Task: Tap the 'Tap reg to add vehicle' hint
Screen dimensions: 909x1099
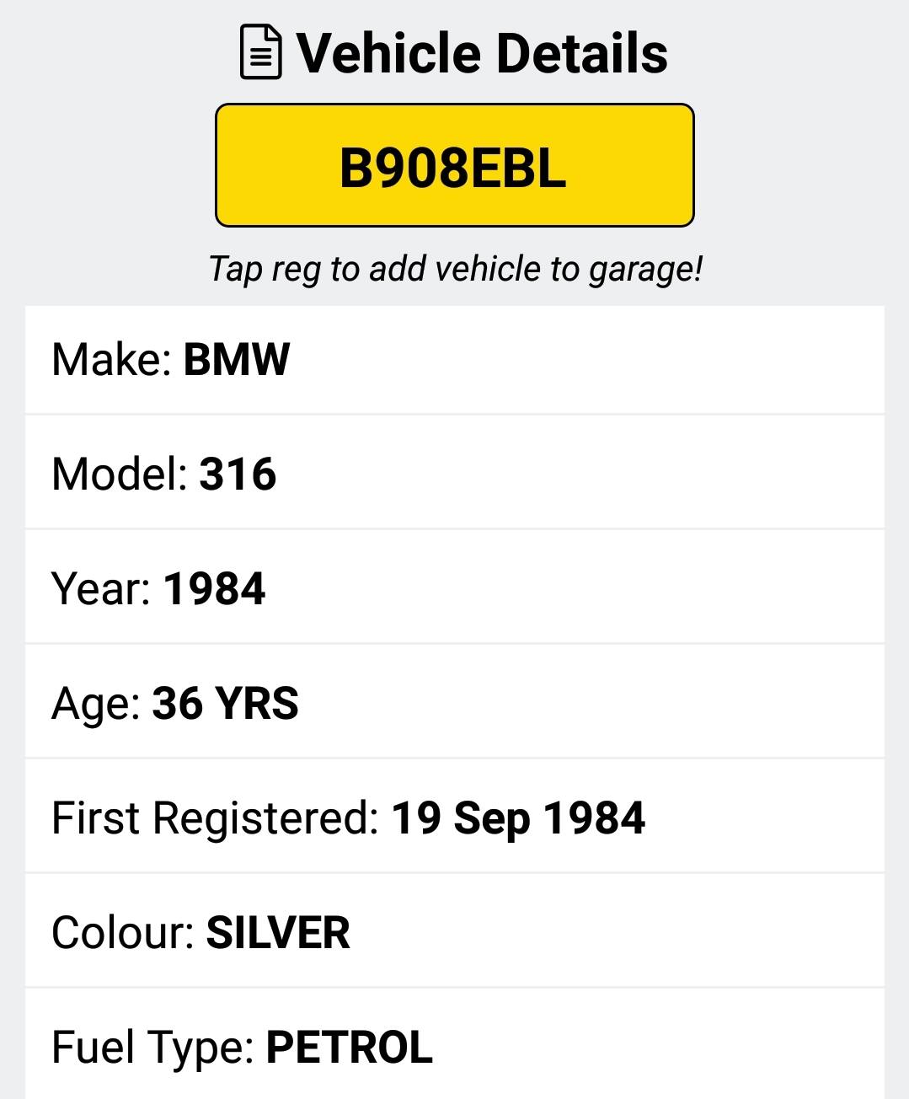Action: click(x=455, y=269)
